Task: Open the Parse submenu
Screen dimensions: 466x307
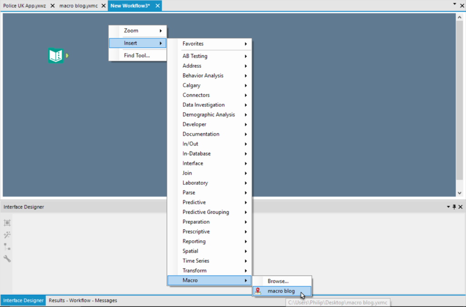Action: tap(209, 193)
